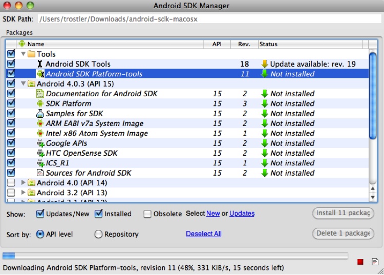Click the Android robot icon in Name header

point(22,44)
